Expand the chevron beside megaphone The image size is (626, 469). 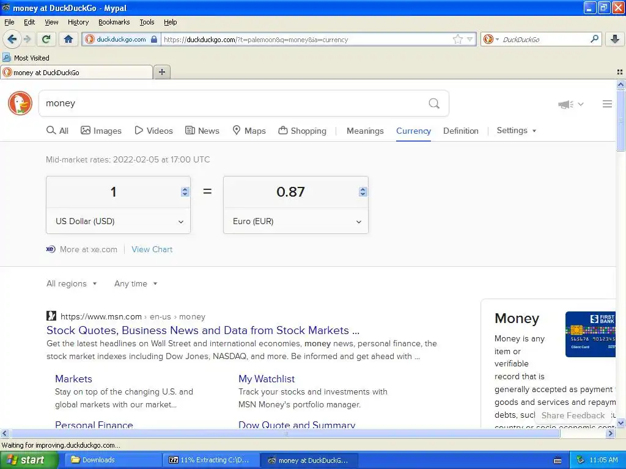(581, 104)
